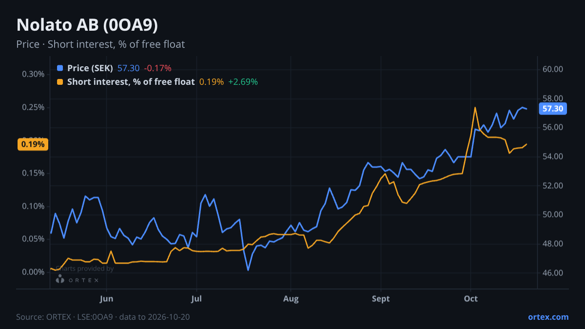Click the Sept label on the time axis

click(x=381, y=299)
